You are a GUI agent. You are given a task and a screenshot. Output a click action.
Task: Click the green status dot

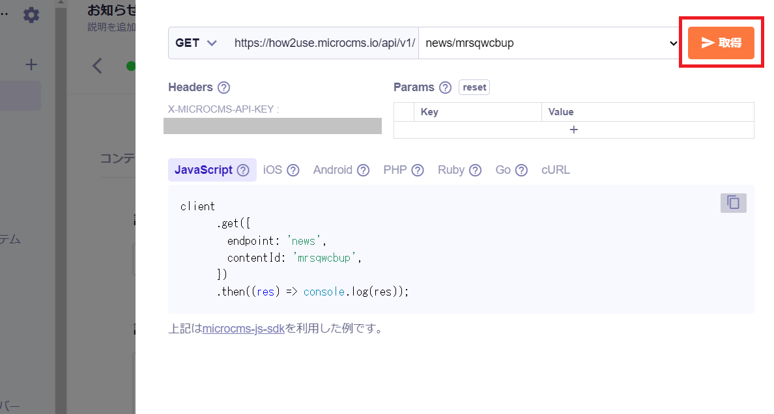tap(131, 65)
